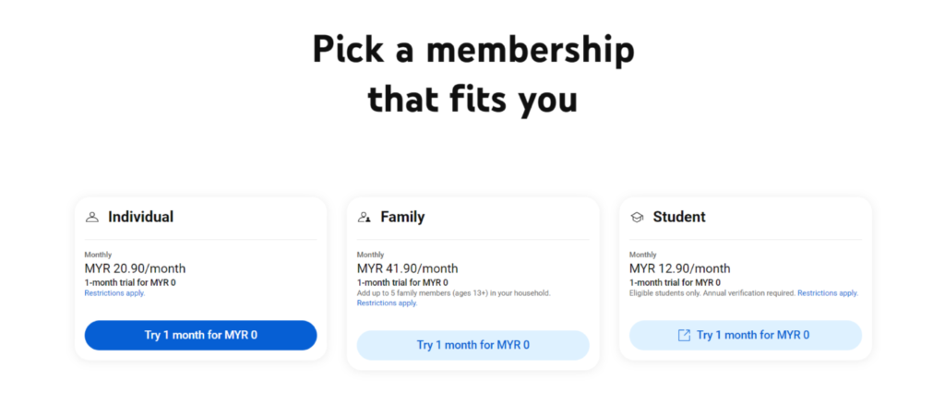Click the MYR 12.90/month price text

[680, 268]
